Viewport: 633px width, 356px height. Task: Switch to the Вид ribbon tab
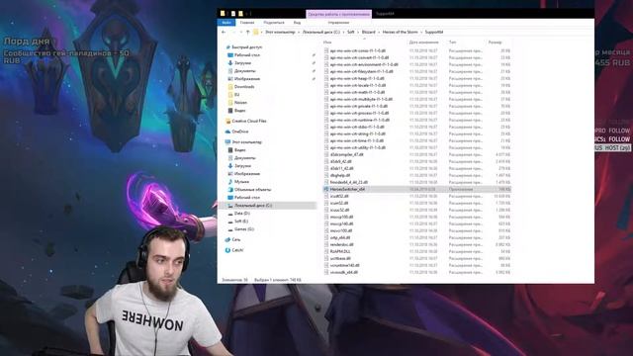coord(297,23)
